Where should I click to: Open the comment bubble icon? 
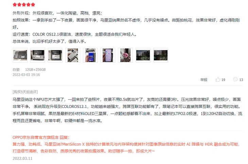pyautogui.click(x=235, y=79)
